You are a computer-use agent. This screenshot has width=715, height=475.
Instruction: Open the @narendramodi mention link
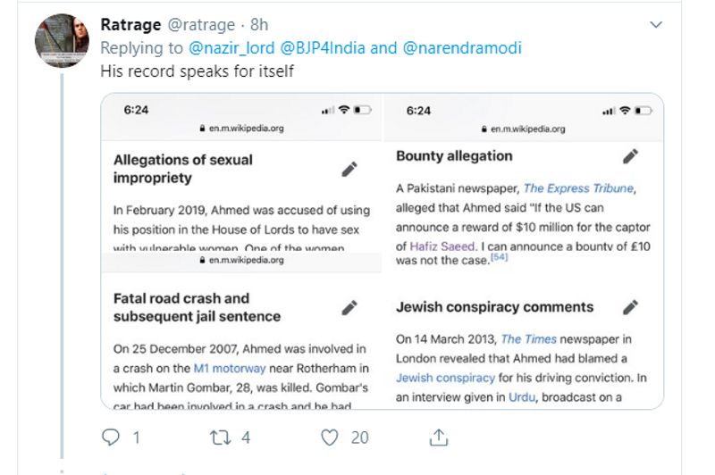pyautogui.click(x=461, y=47)
